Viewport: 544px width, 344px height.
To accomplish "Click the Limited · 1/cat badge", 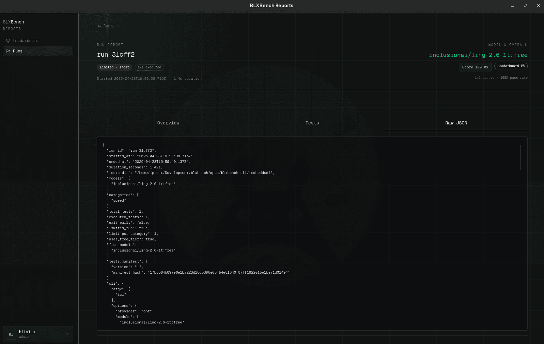I will 115,67.
